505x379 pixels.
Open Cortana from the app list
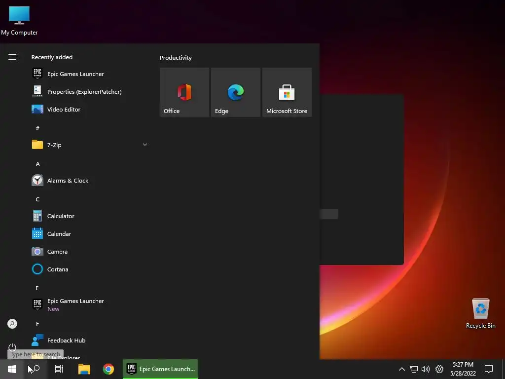[x=90, y=269]
